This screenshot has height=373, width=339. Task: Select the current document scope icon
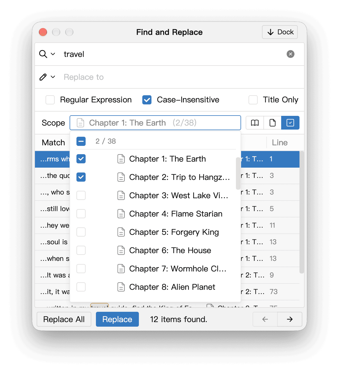click(273, 123)
